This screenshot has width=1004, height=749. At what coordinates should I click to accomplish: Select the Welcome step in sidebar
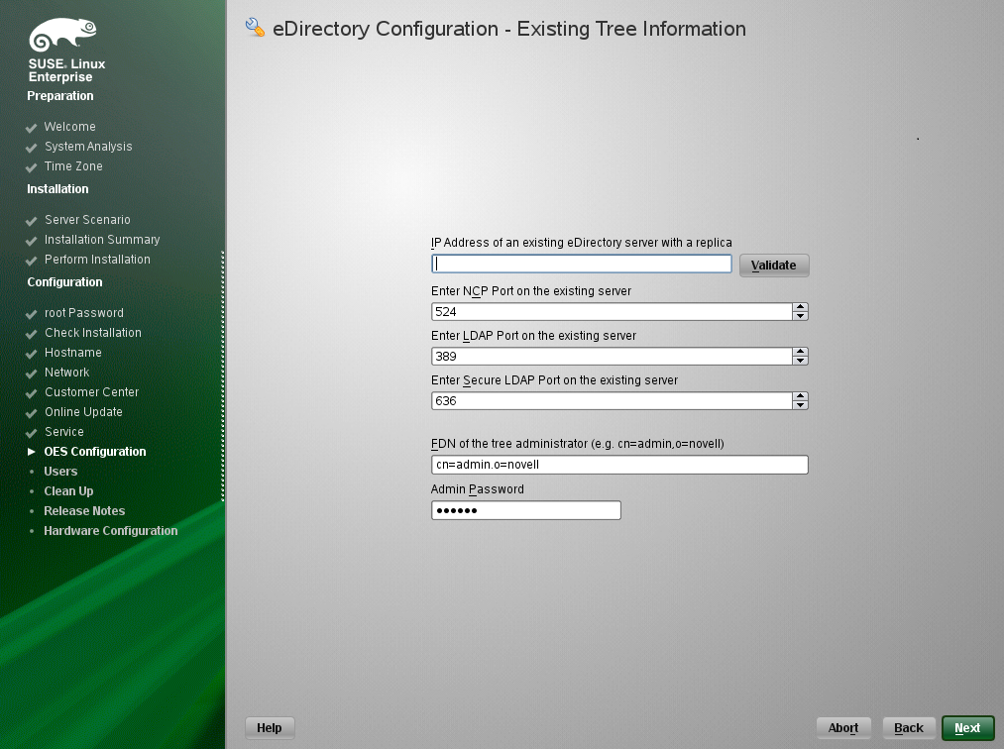coord(69,127)
